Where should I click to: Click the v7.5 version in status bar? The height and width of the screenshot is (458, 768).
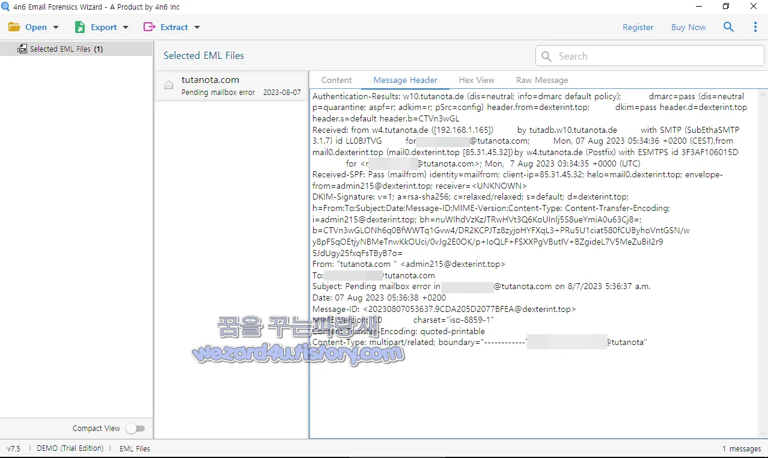(14, 448)
